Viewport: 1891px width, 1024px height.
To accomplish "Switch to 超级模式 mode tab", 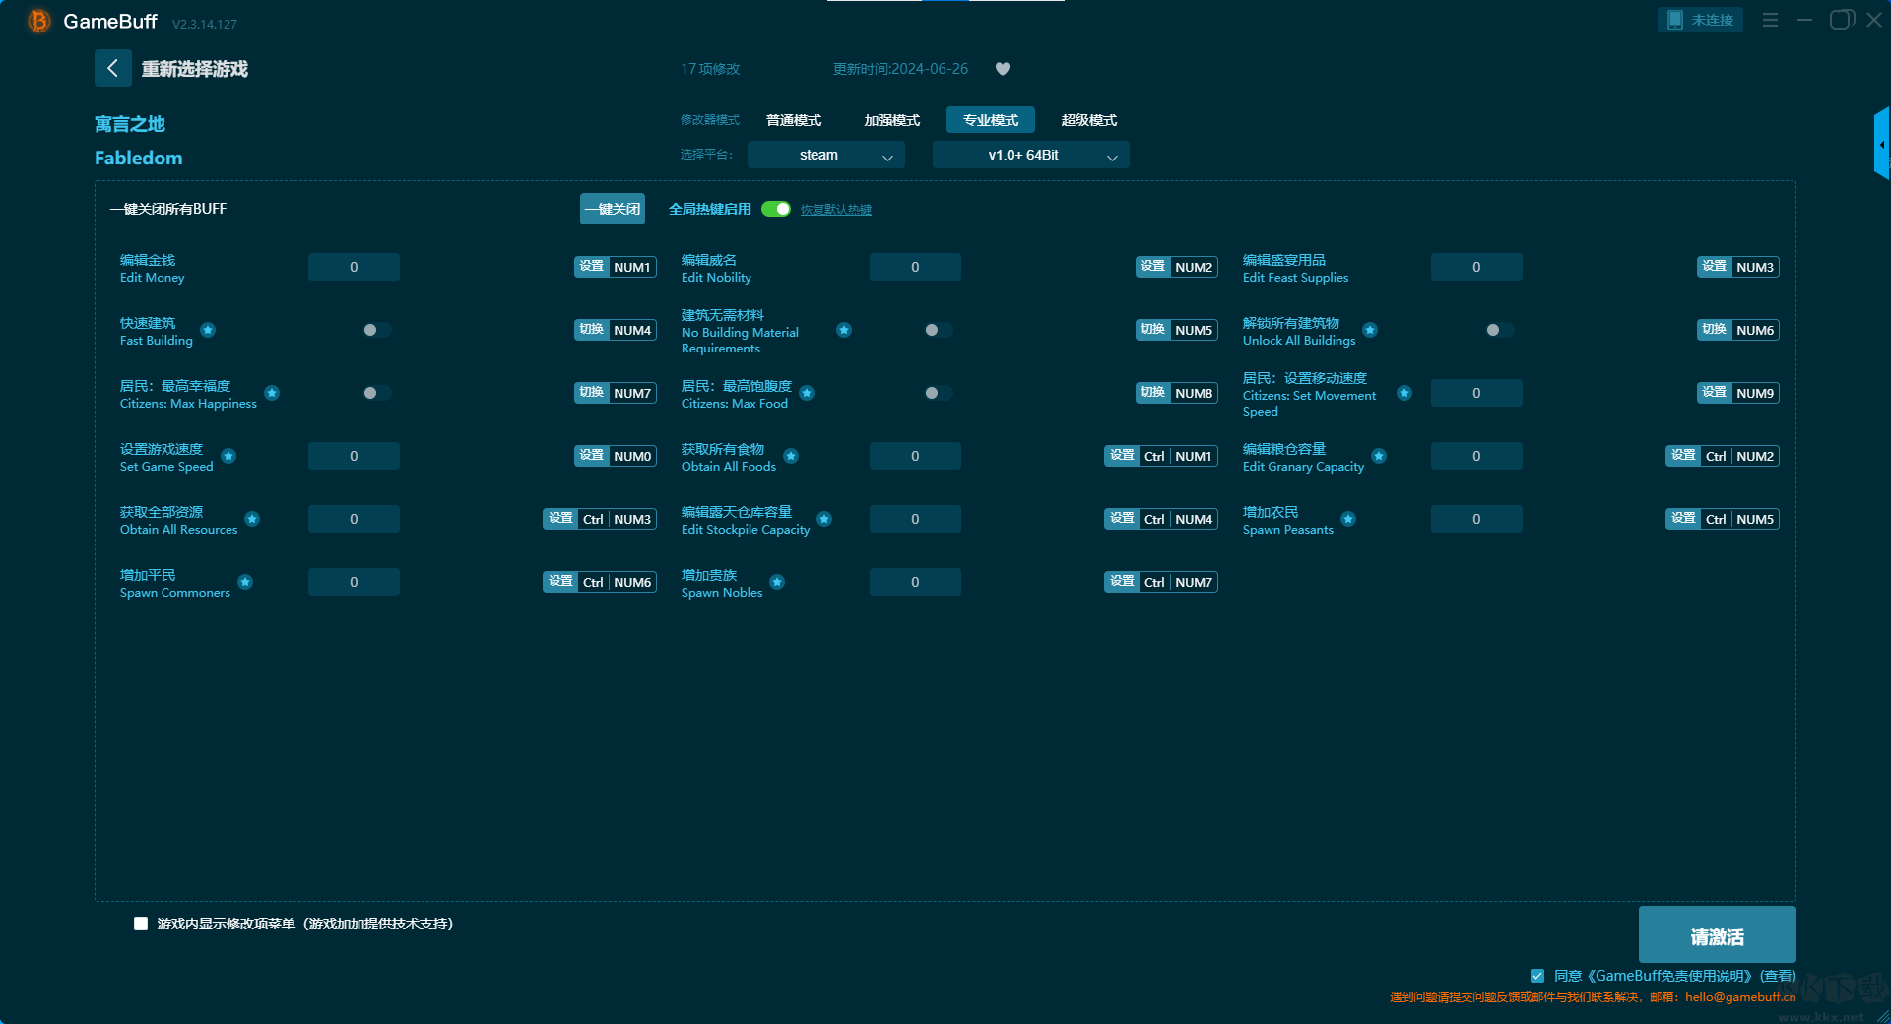I will coord(1088,120).
